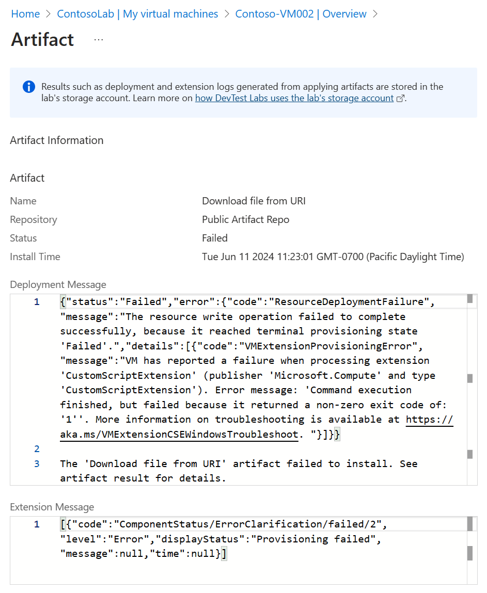Screen dimensions: 487x593
Task: Click line number 1 in Deployment Message
Action: 37,302
